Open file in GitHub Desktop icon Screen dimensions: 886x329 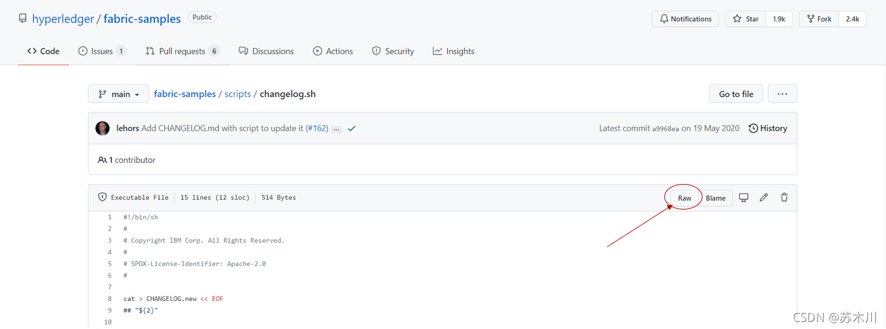point(743,197)
